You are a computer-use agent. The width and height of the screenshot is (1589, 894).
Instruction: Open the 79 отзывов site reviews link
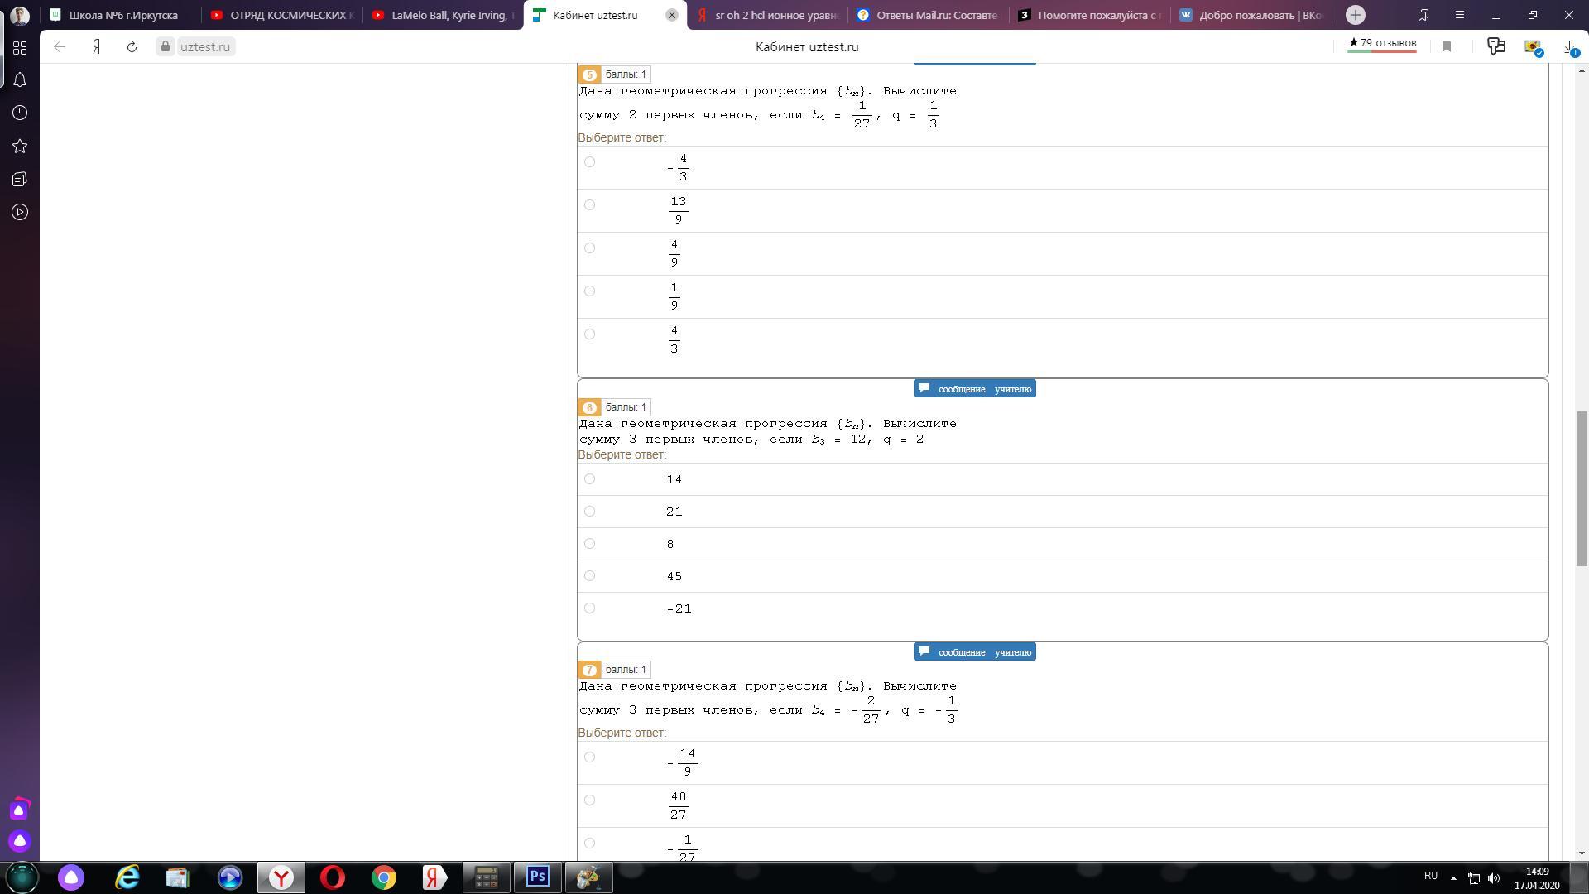point(1382,43)
